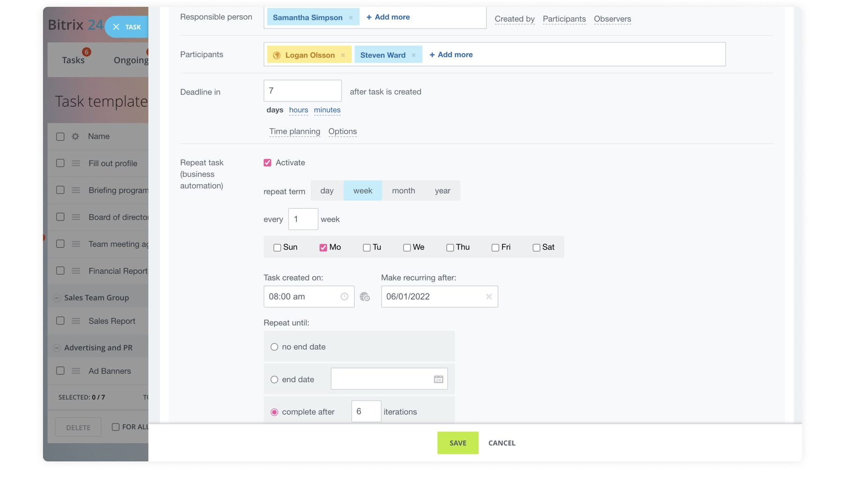Image resolution: width=844 pixels, height=477 pixels.
Task: Enable the Fri weekday checkbox
Action: (495, 248)
